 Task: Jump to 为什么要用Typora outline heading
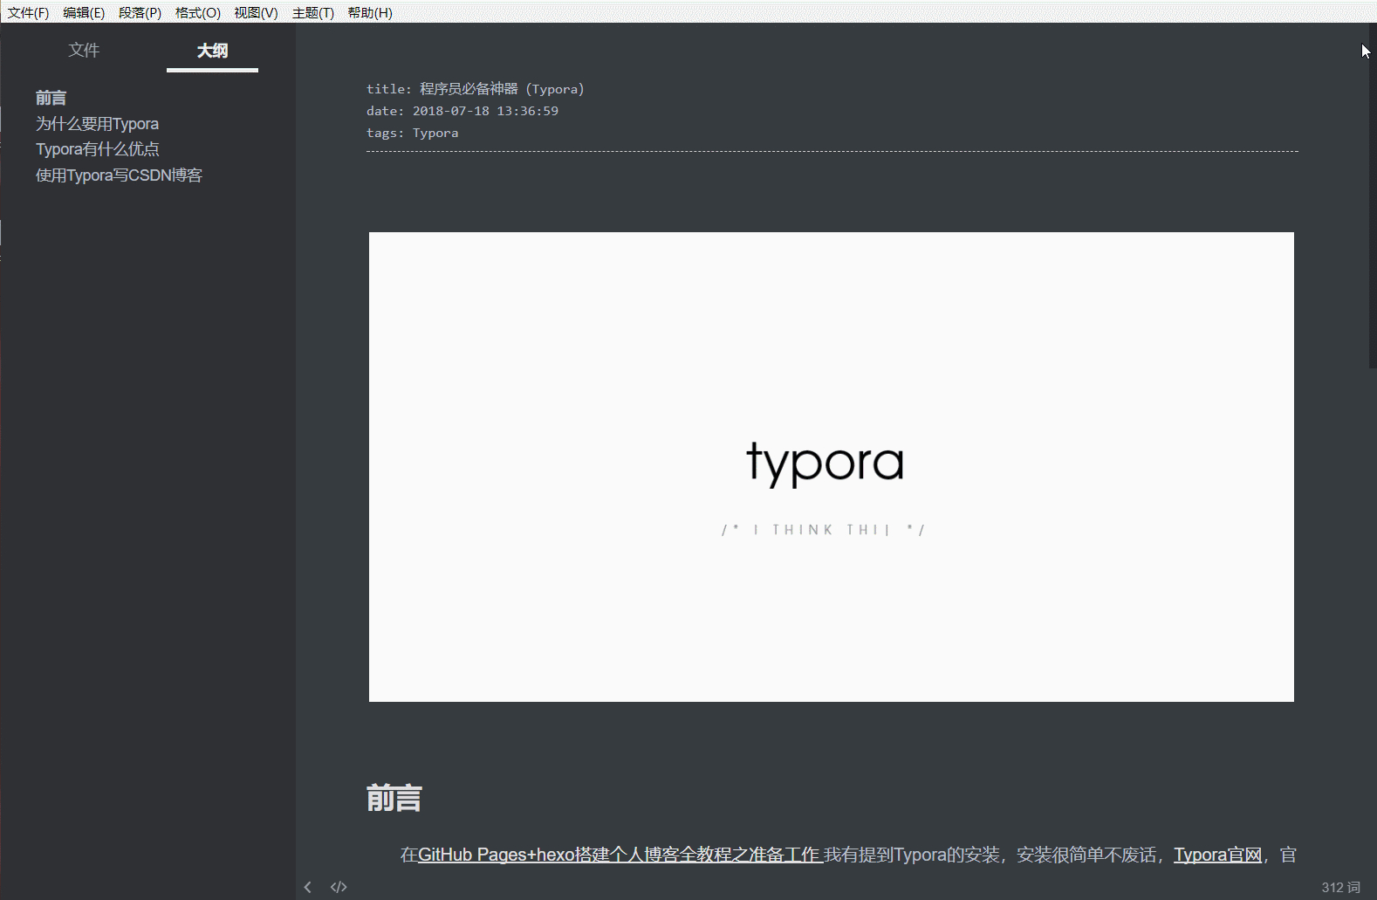tap(97, 124)
